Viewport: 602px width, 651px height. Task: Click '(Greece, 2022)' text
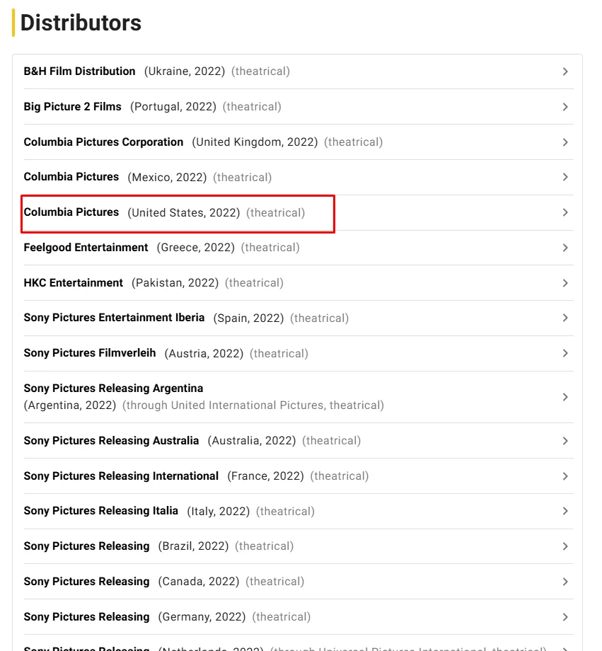[195, 248]
